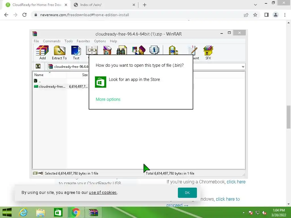Open Chrome three-dot menu

(x=285, y=15)
